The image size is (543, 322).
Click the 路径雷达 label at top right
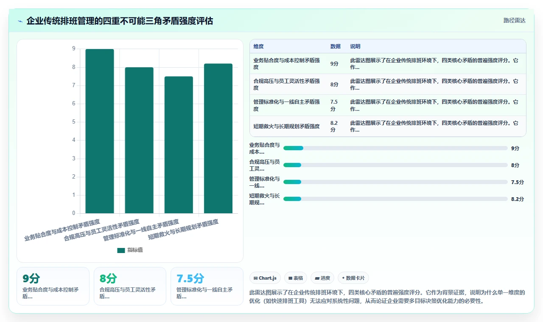514,20
